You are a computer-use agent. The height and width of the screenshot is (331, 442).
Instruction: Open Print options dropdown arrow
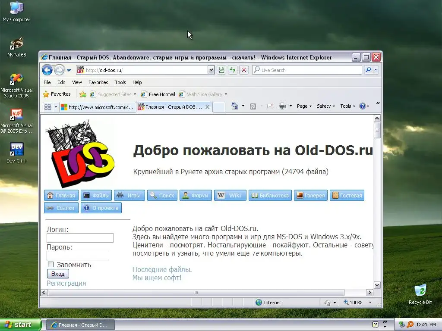290,106
